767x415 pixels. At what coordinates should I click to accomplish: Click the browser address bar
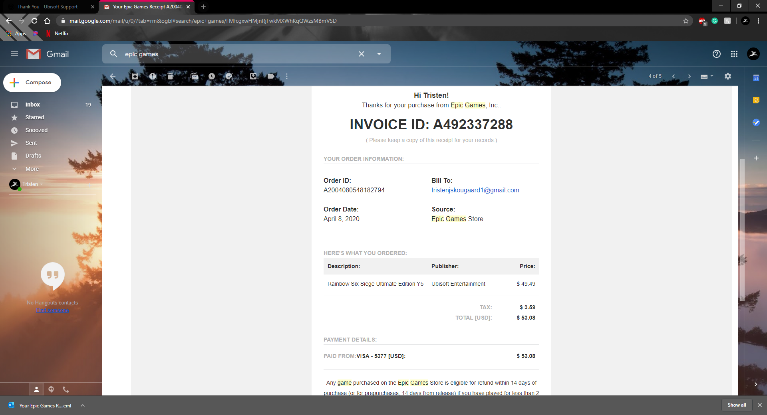[x=372, y=21]
